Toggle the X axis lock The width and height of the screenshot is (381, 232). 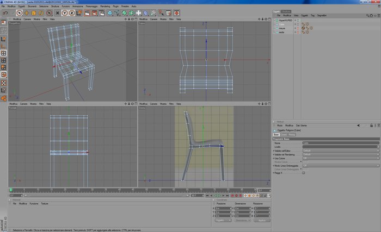[x=57, y=13]
